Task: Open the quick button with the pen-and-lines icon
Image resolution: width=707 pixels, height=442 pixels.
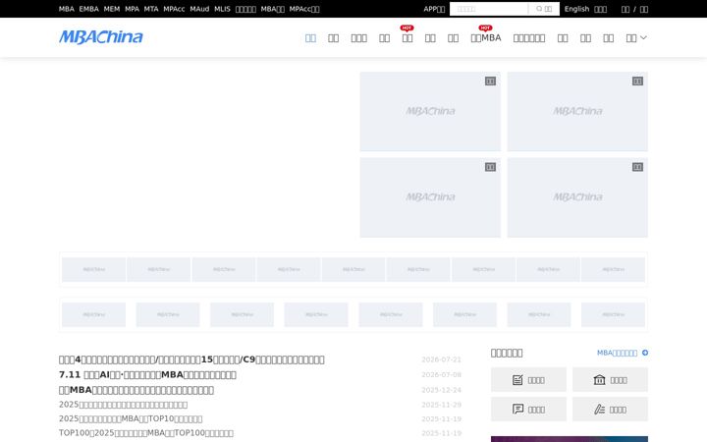Action: [x=610, y=409]
